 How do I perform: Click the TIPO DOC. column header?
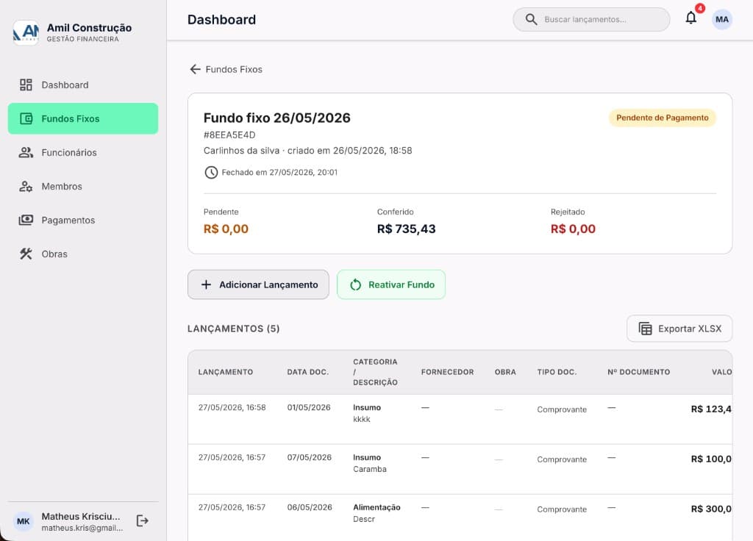click(x=557, y=372)
